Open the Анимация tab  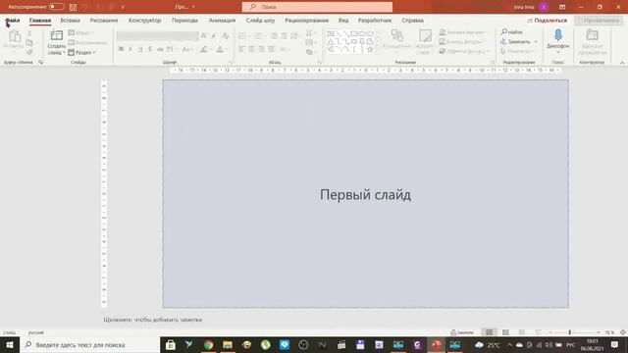(222, 21)
